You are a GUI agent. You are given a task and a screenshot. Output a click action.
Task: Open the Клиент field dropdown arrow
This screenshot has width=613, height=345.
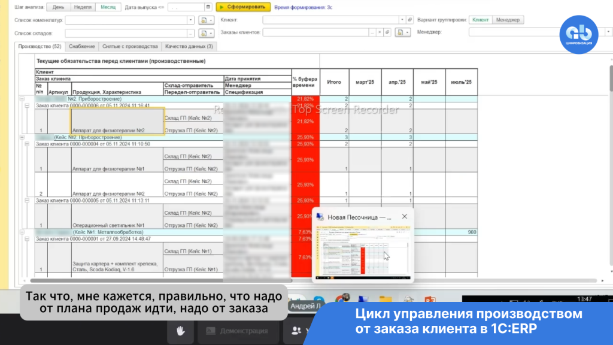402,20
